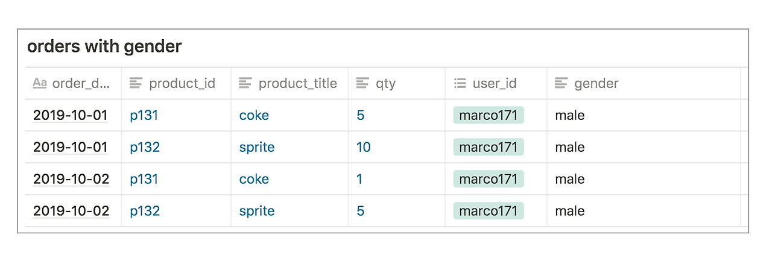The image size is (772, 261).
Task: Click the p131 cell in first row
Action: [x=144, y=115]
